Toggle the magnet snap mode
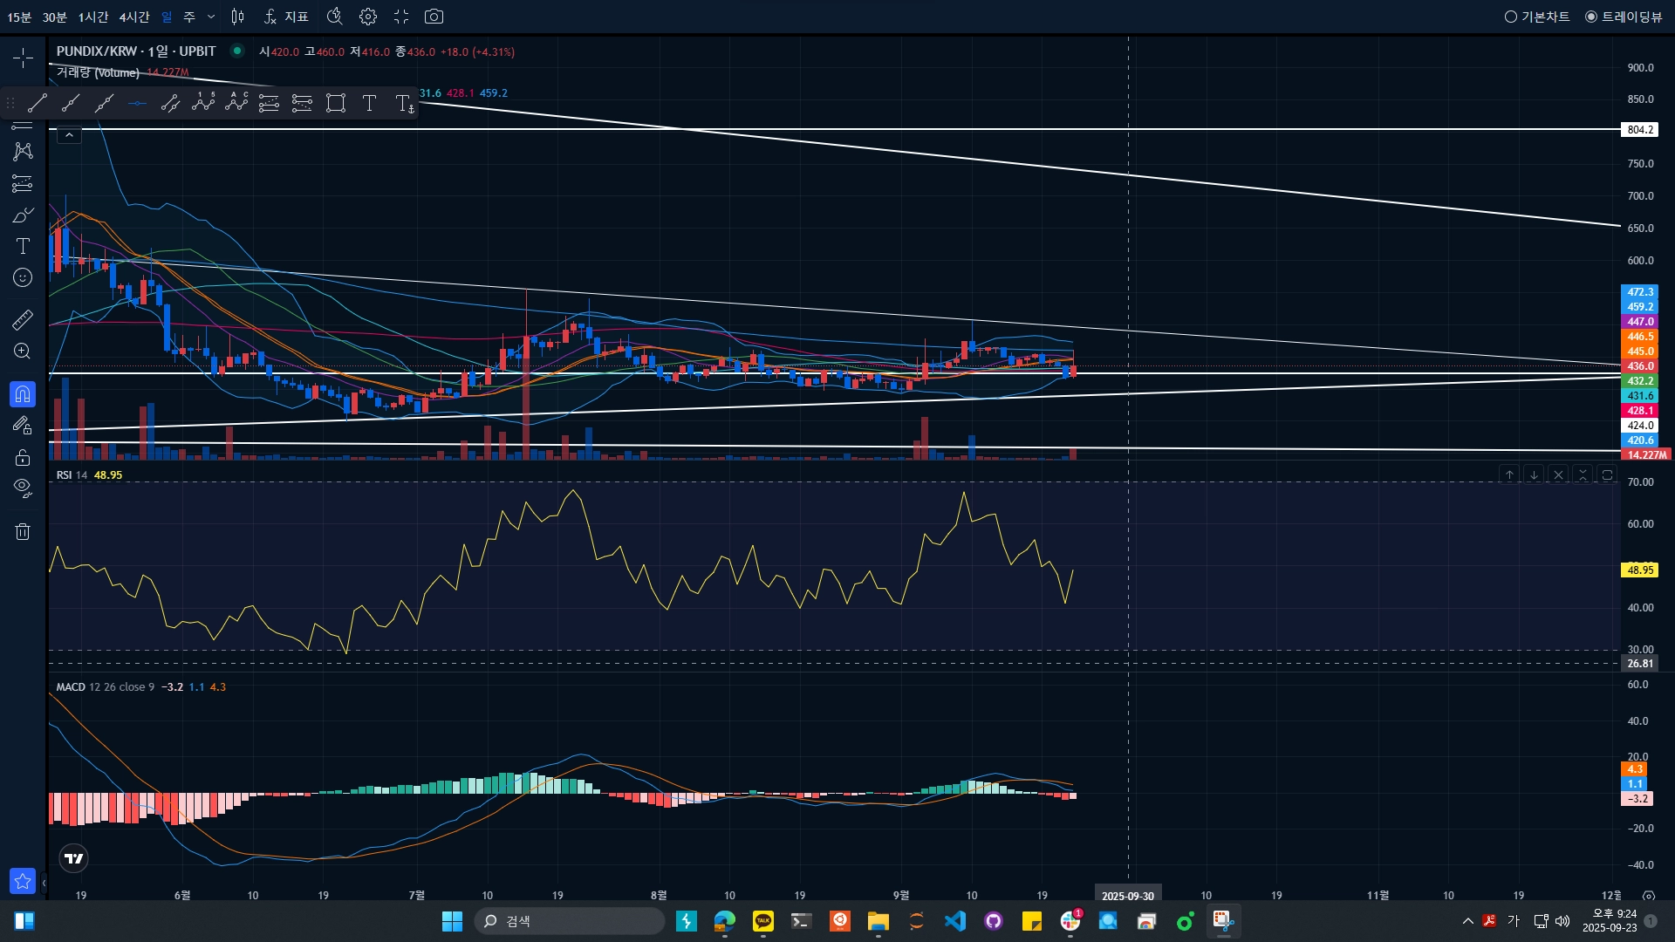The image size is (1675, 942). 23,394
